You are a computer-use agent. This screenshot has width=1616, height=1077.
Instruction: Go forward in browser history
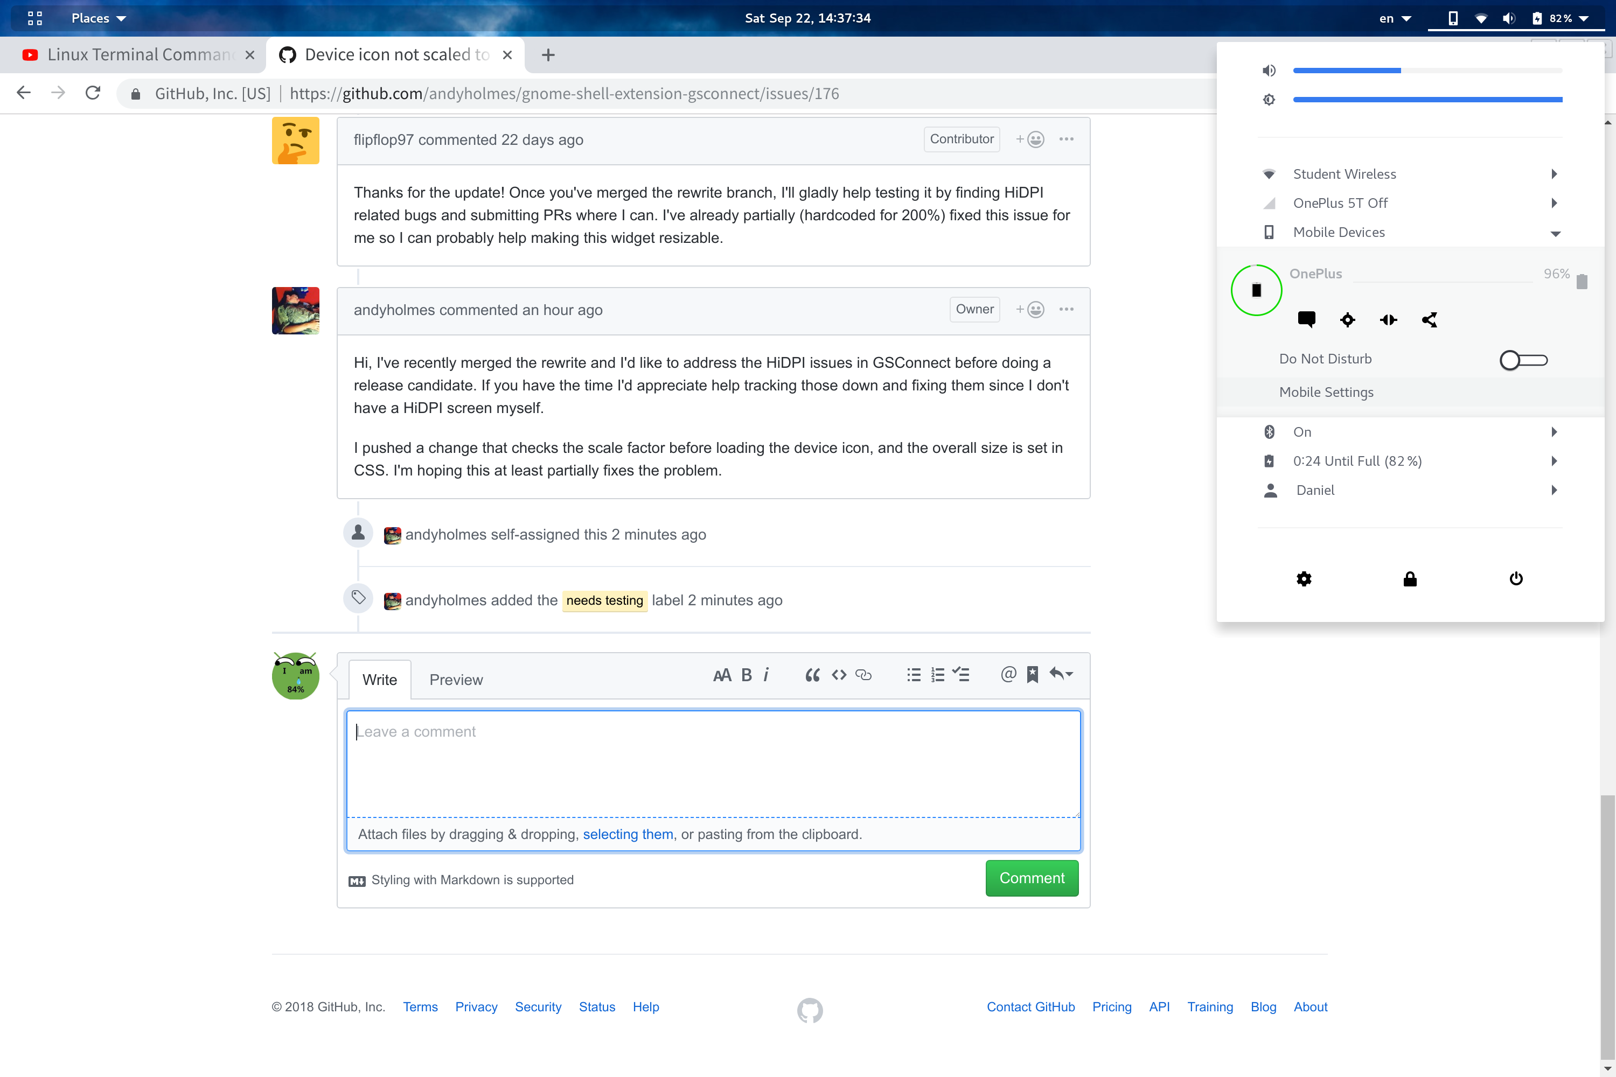click(x=58, y=93)
